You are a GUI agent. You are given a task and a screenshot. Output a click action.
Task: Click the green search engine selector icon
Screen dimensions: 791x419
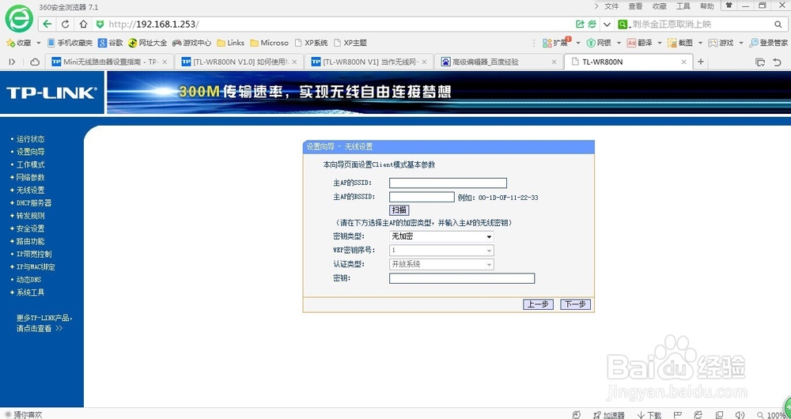(x=623, y=25)
